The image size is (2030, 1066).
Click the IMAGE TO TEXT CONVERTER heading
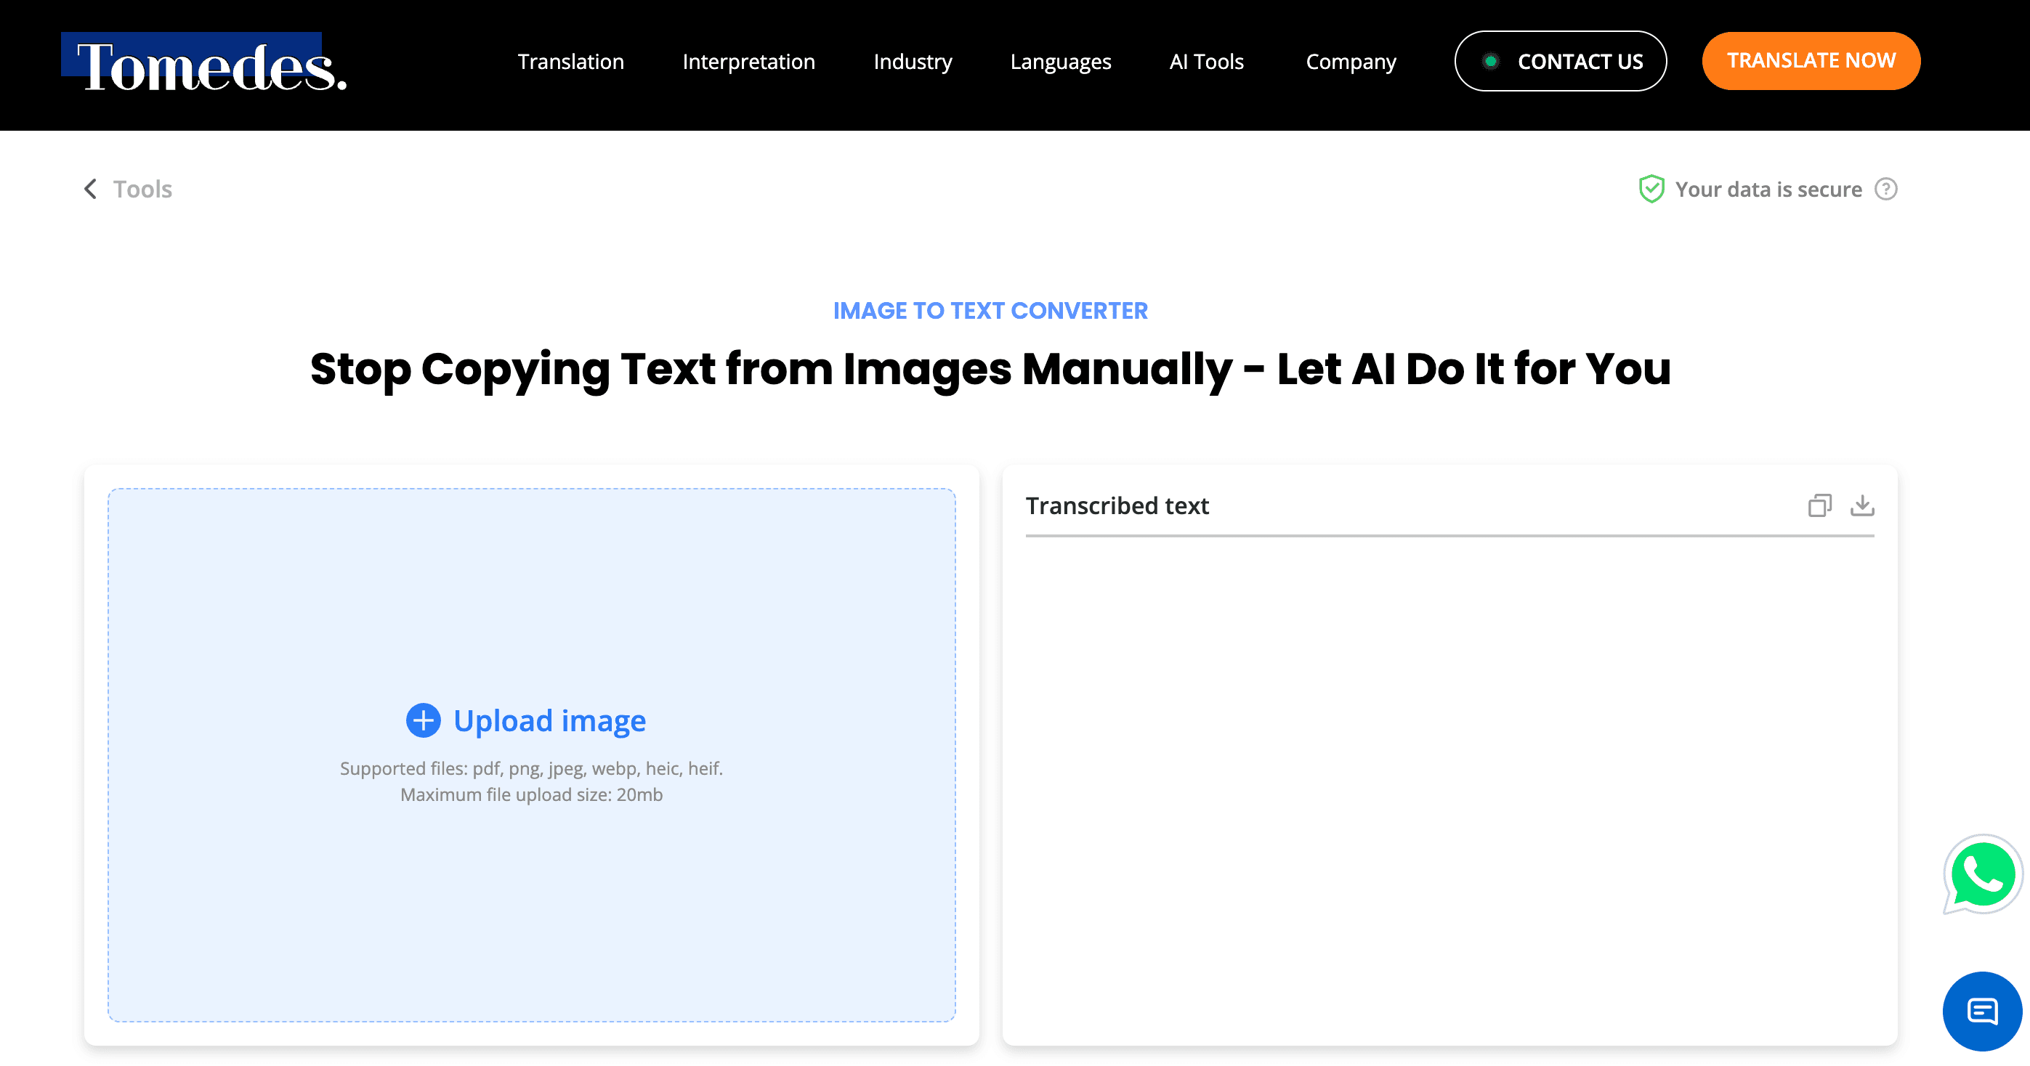point(990,310)
